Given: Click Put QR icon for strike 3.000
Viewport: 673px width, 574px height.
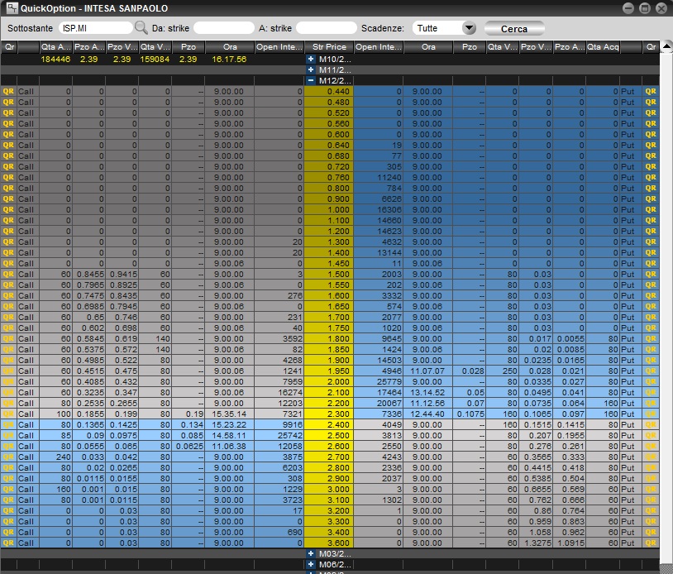Looking at the screenshot, I should [x=651, y=489].
